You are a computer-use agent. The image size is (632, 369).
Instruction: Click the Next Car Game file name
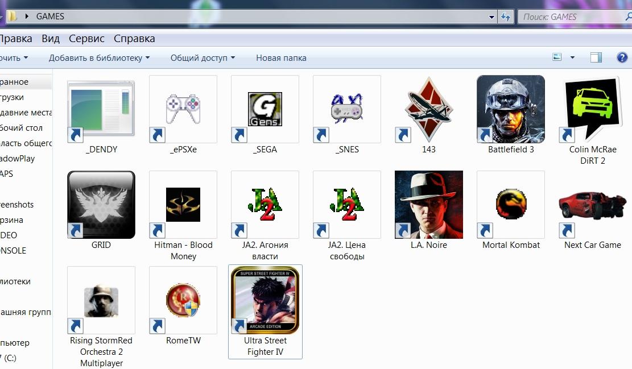tap(593, 245)
